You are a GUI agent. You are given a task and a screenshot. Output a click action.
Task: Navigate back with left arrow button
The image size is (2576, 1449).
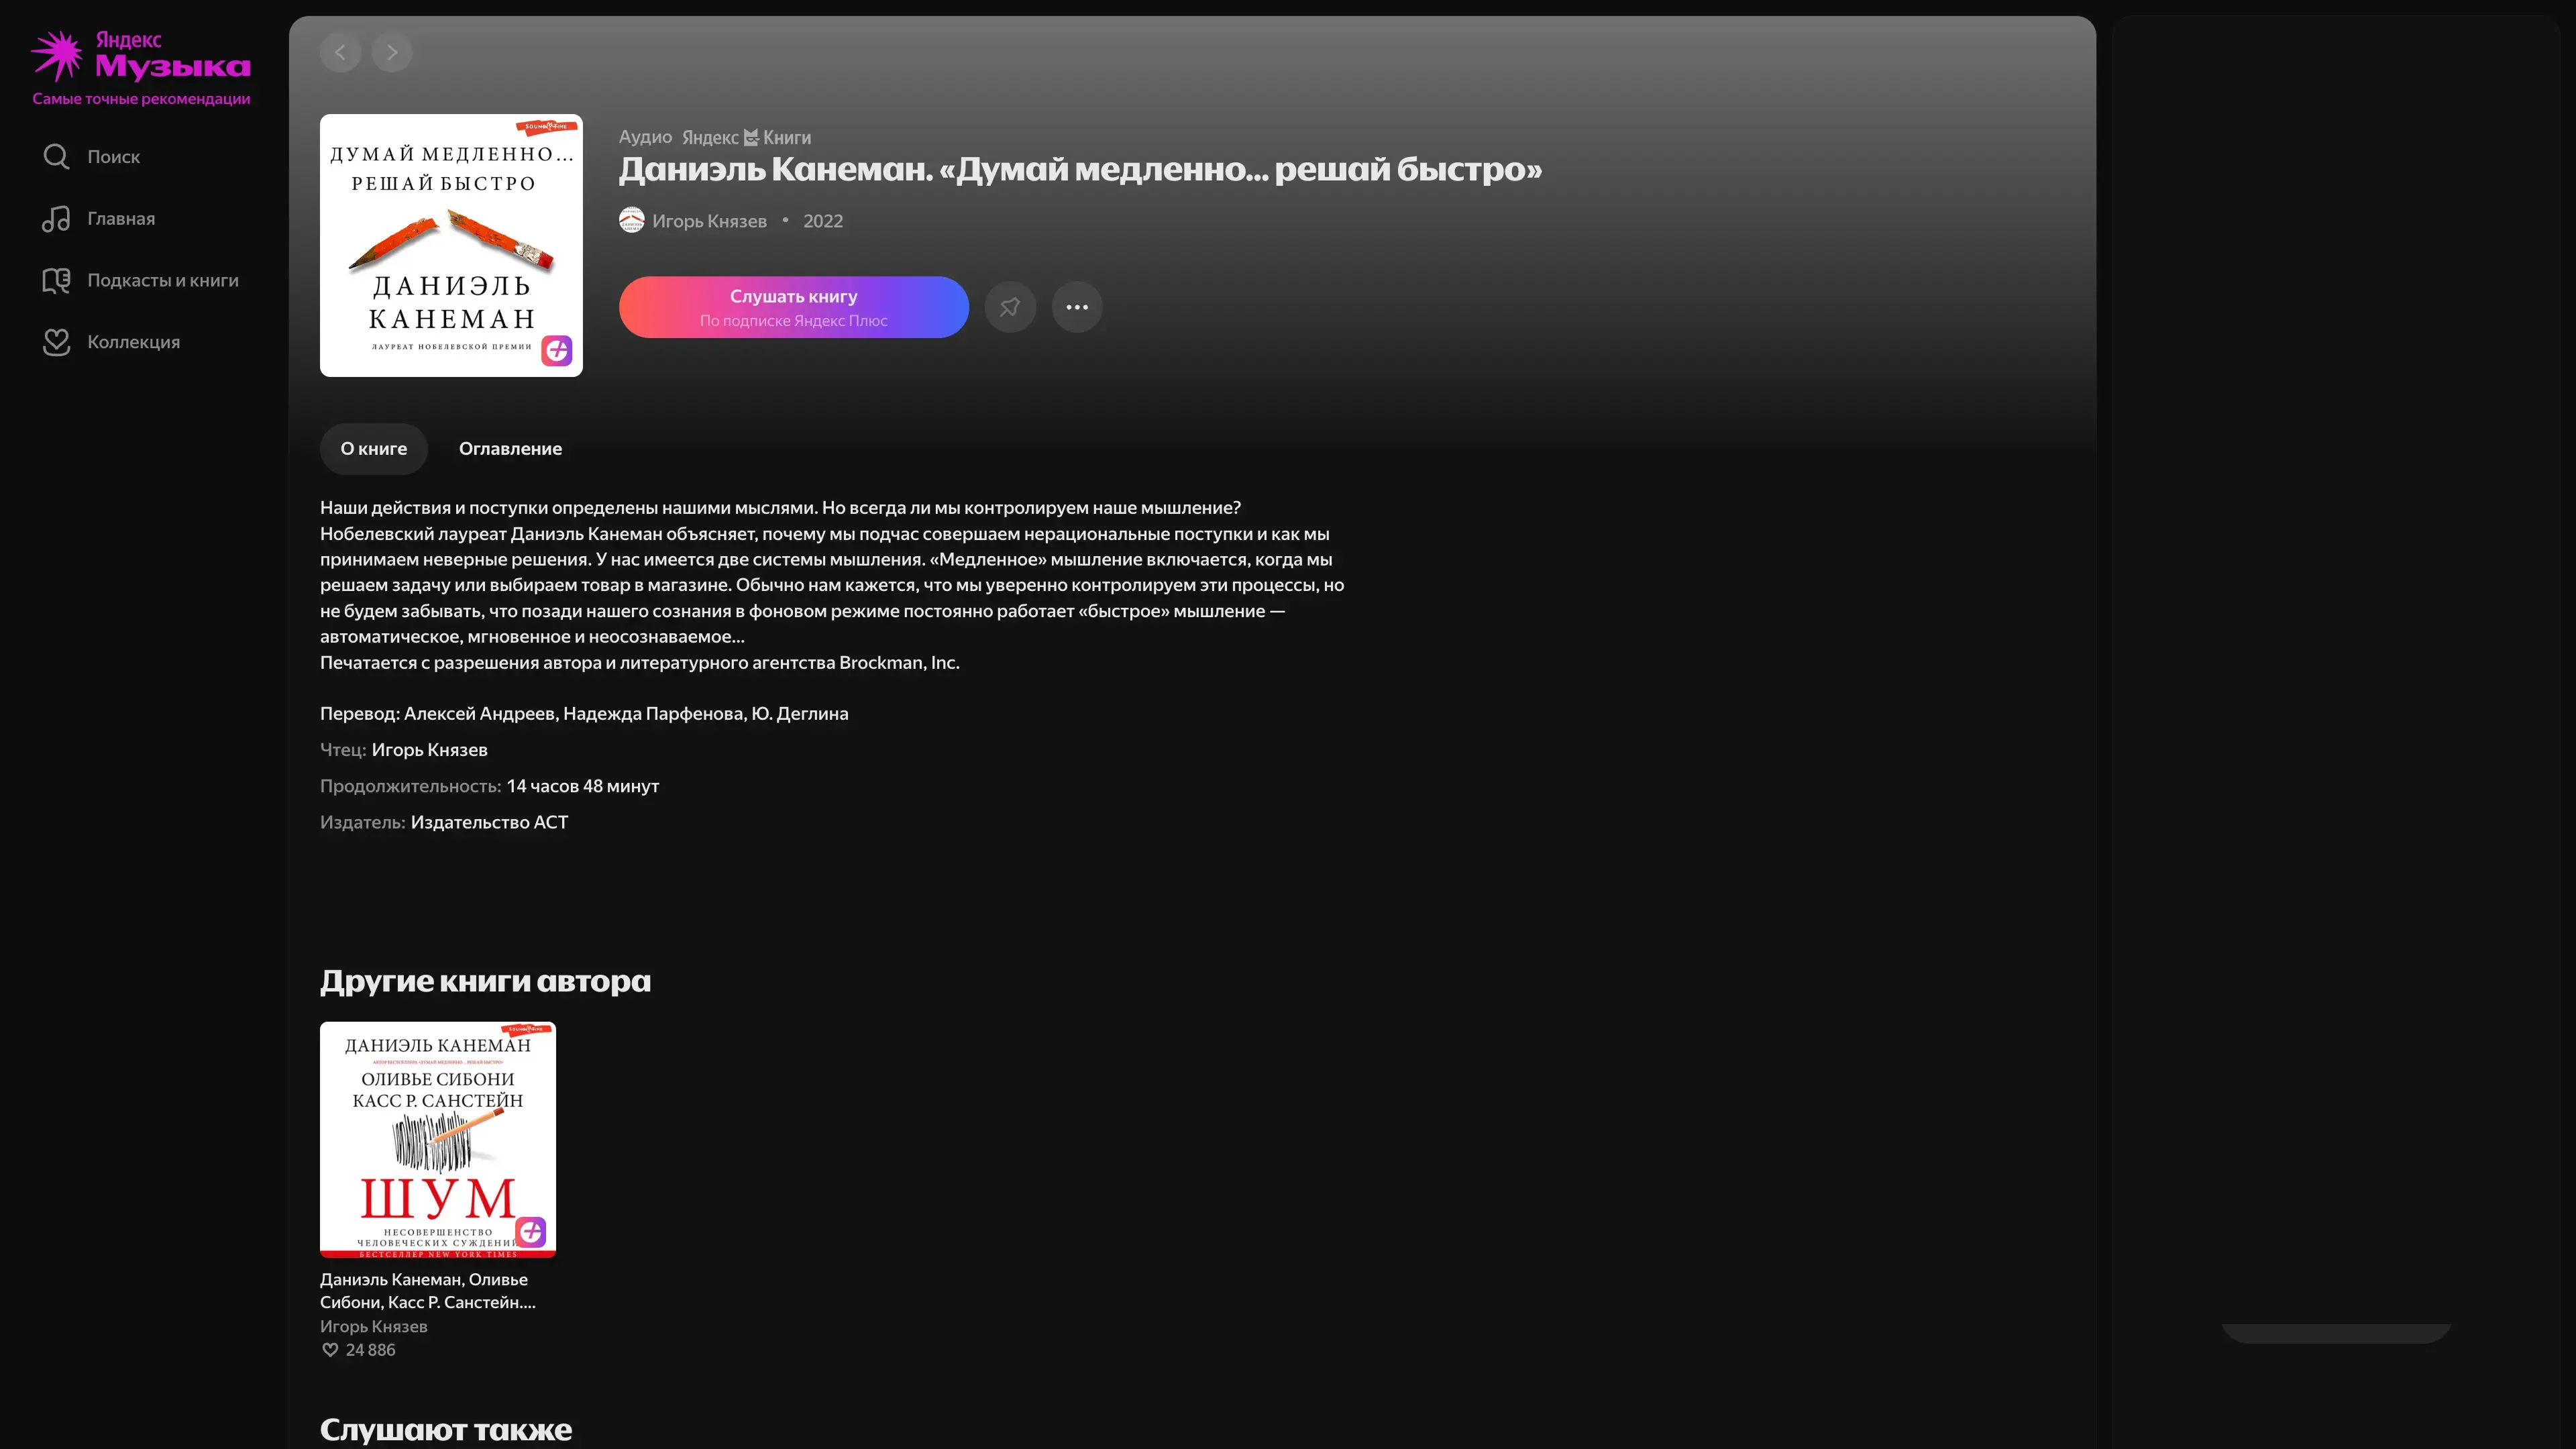tap(340, 52)
